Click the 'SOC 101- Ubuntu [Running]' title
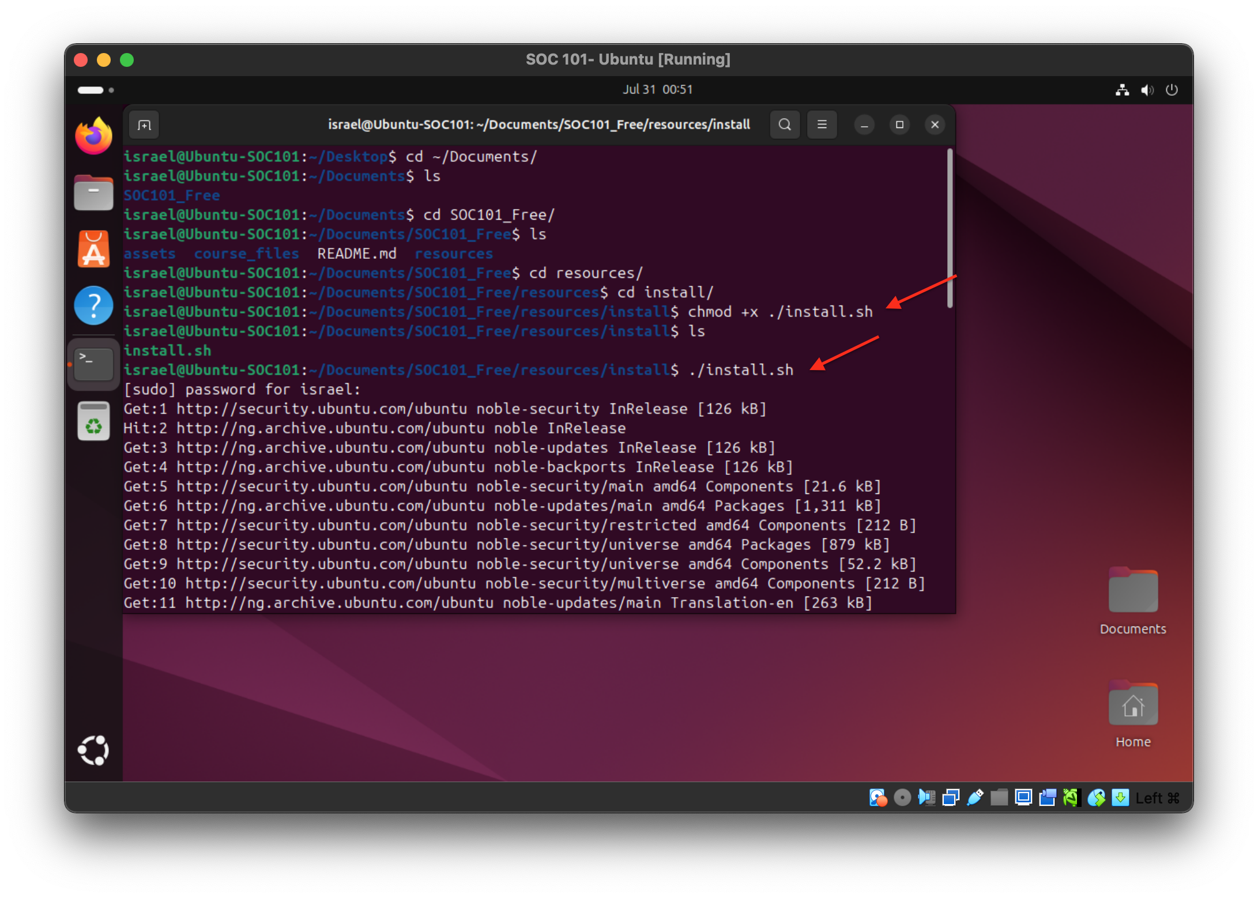Screen dimensions: 1258x898 (x=628, y=59)
